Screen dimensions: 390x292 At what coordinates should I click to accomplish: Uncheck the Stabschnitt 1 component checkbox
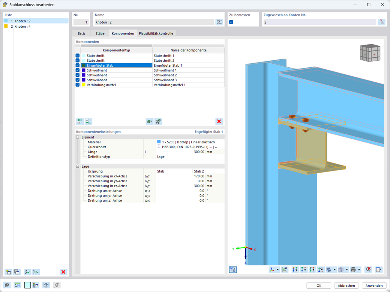coord(78,56)
